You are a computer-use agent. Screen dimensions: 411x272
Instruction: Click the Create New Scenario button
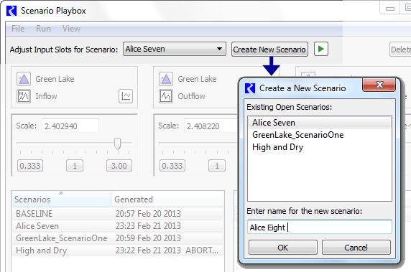point(269,50)
